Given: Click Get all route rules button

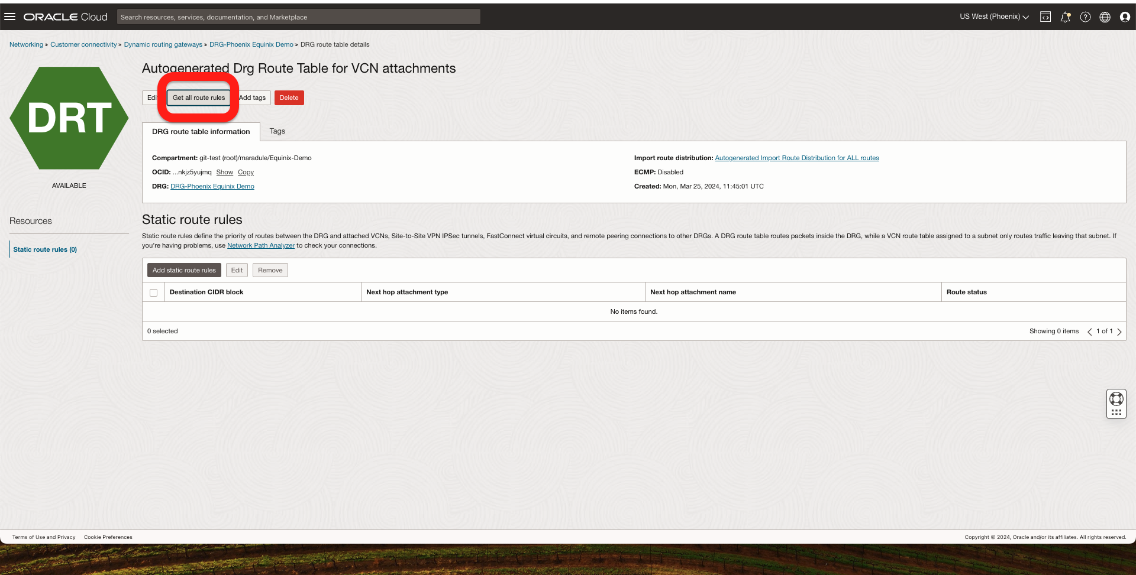Looking at the screenshot, I should (x=199, y=98).
